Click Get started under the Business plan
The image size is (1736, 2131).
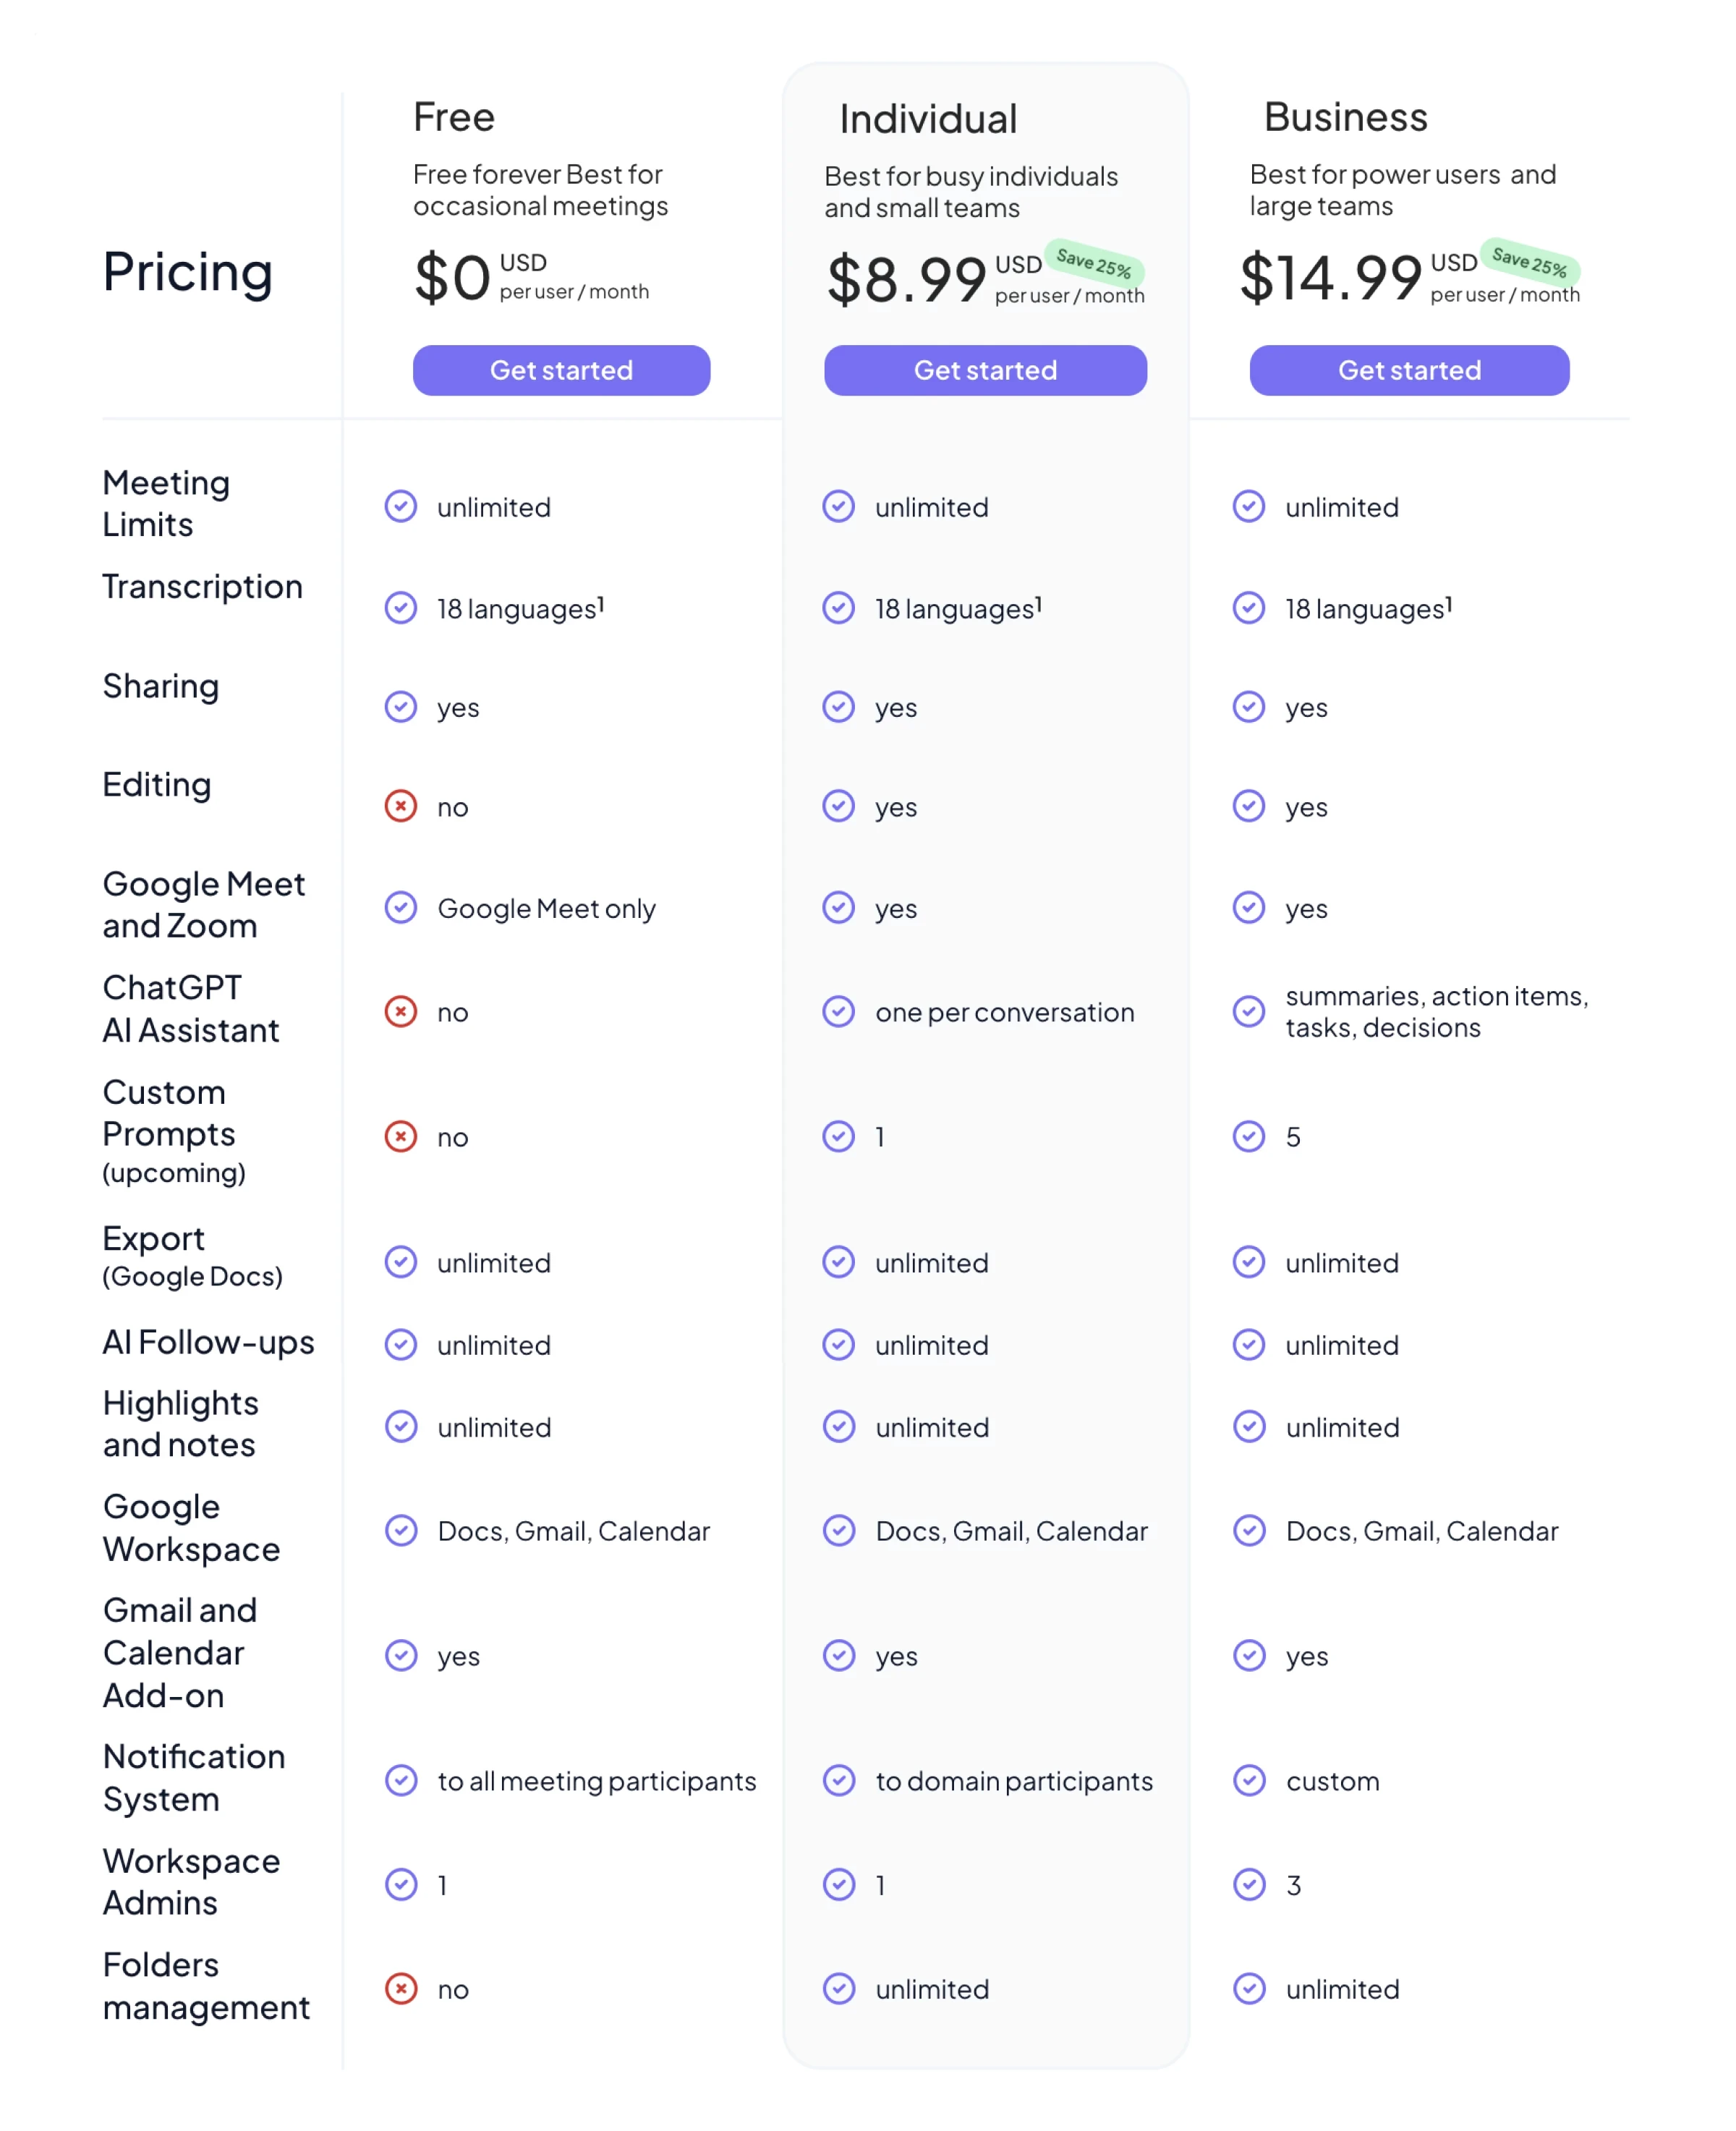1409,370
